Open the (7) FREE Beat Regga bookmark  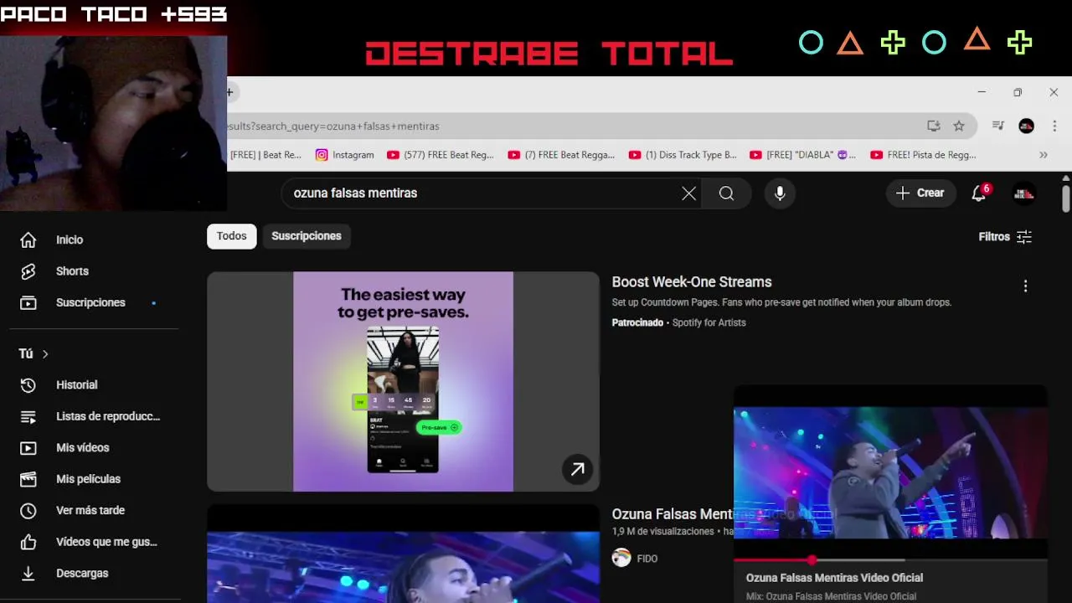pyautogui.click(x=562, y=155)
